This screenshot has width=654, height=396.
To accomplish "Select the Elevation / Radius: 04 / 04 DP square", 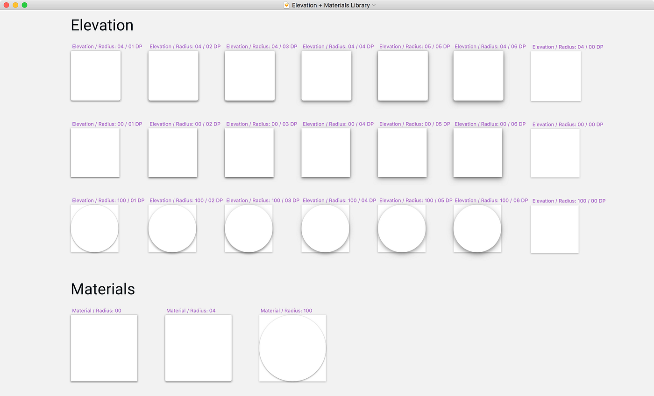I will [x=326, y=76].
